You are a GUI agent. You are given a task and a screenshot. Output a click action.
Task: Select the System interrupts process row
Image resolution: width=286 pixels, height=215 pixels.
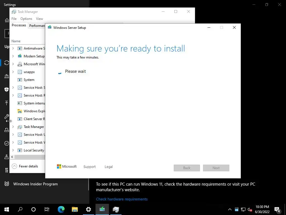[27, 103]
